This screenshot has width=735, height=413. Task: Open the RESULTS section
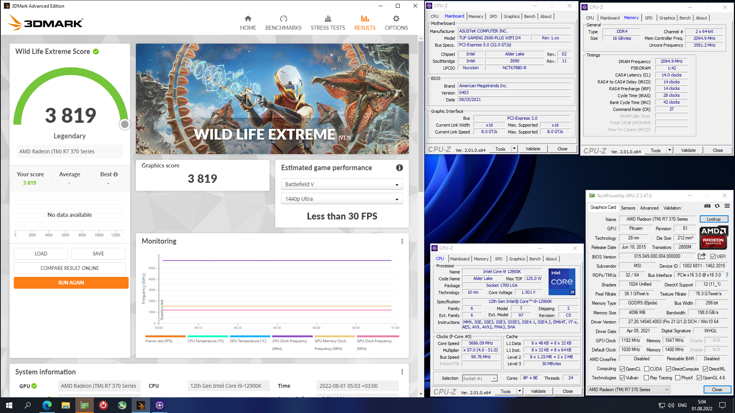(365, 23)
